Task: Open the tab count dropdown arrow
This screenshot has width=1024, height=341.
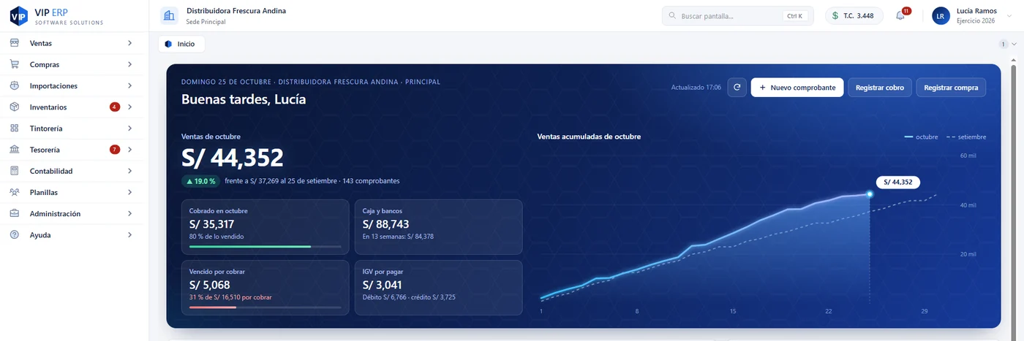Action: click(1014, 44)
